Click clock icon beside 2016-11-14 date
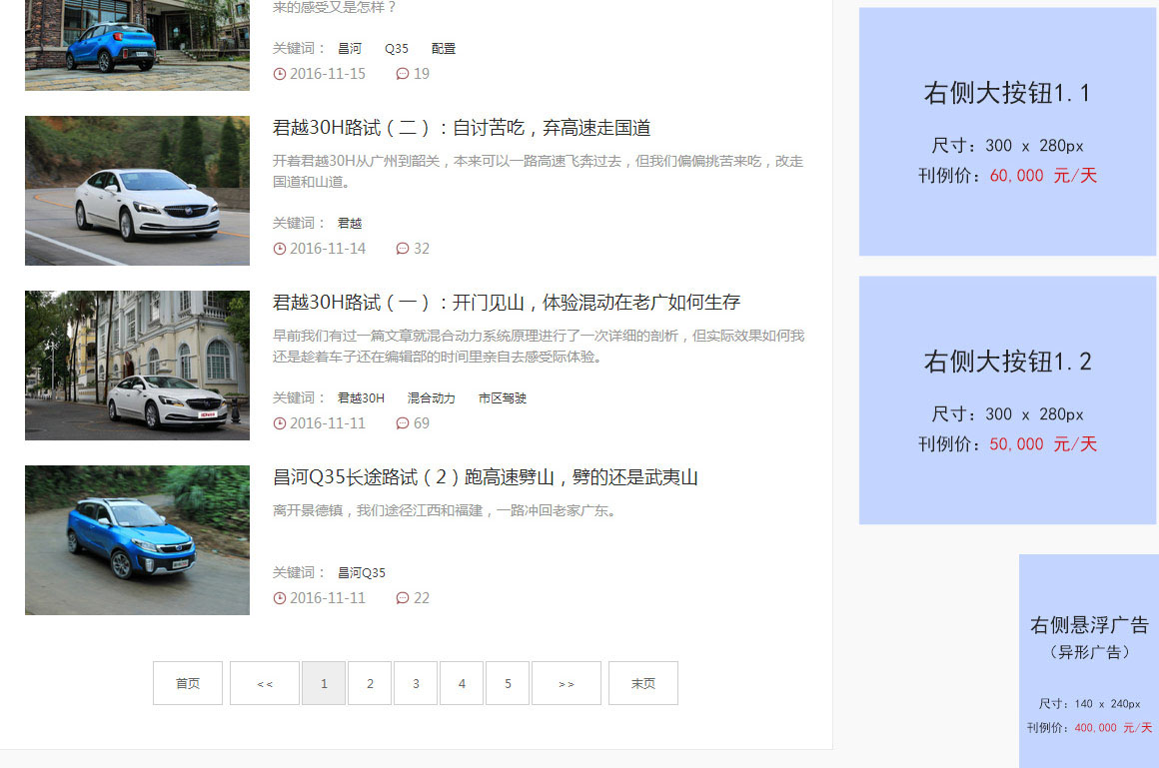This screenshot has width=1159, height=768. (280, 249)
